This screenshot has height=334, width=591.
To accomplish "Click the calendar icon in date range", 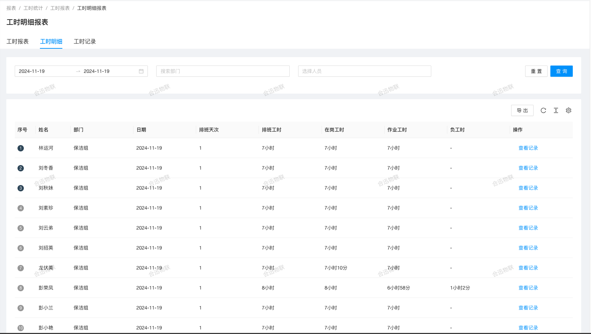I will coord(141,71).
